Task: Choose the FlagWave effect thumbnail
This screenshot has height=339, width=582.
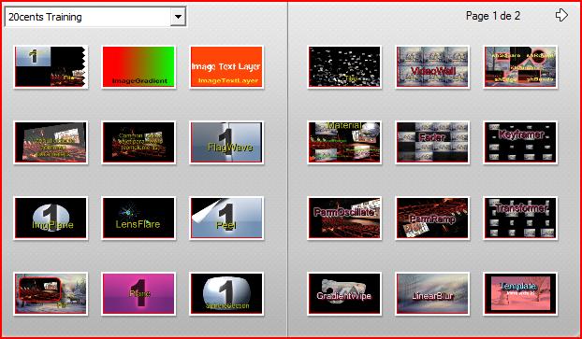Action: (226, 143)
